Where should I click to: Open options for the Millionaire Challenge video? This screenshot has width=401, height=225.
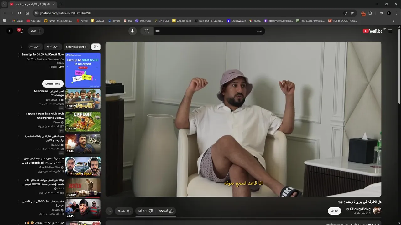click(x=18, y=92)
